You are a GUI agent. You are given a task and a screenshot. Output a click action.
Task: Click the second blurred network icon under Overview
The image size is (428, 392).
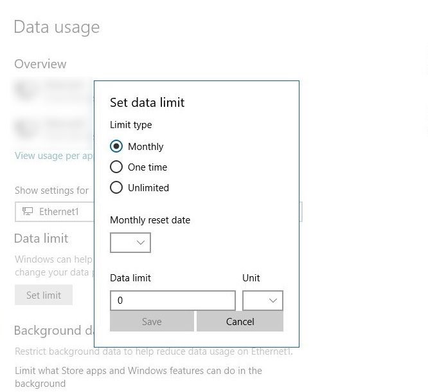click(x=26, y=128)
